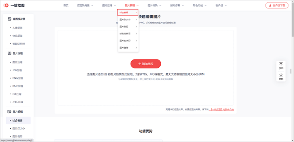Open 图片改大小 in the left sidebar

coord(19,129)
